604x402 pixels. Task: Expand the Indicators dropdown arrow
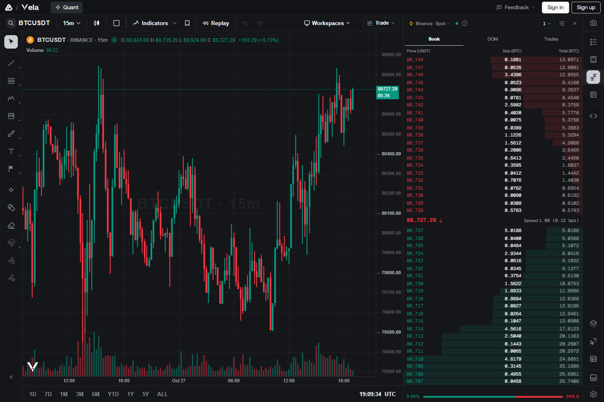(x=175, y=23)
